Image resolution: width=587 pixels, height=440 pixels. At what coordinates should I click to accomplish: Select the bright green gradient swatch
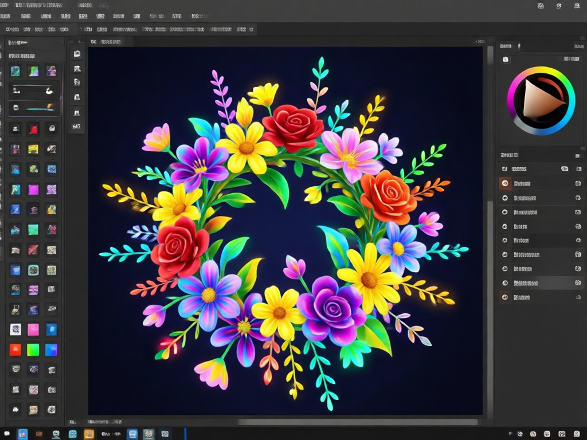point(33,350)
